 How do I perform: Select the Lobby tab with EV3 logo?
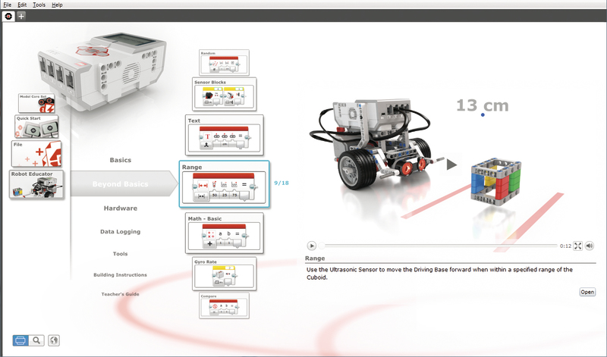tap(8, 16)
